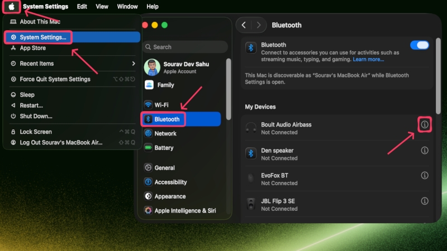447x251 pixels.
Task: Click the App Store menu icon
Action: (x=13, y=48)
